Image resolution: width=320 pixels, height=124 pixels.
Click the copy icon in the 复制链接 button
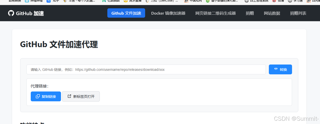coord(38,96)
